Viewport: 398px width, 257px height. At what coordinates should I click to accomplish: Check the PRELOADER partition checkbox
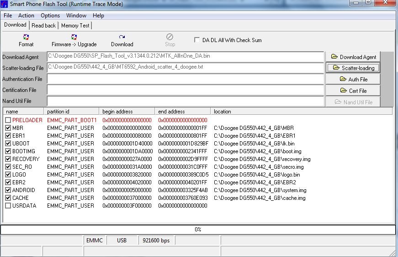coord(8,120)
